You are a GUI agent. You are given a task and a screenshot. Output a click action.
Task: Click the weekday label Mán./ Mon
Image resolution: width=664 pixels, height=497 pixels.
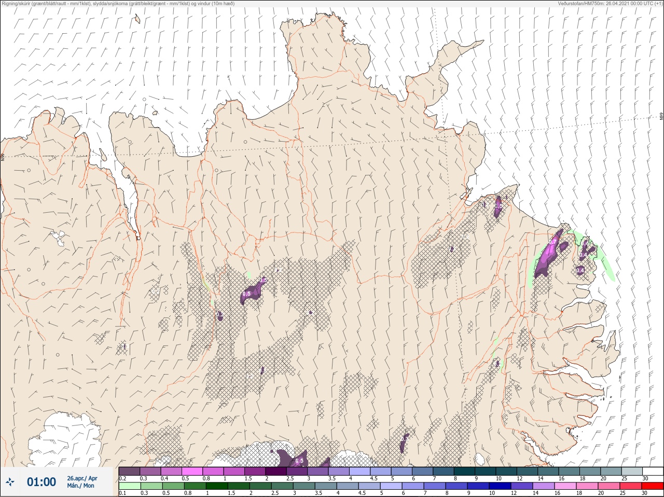(x=81, y=486)
